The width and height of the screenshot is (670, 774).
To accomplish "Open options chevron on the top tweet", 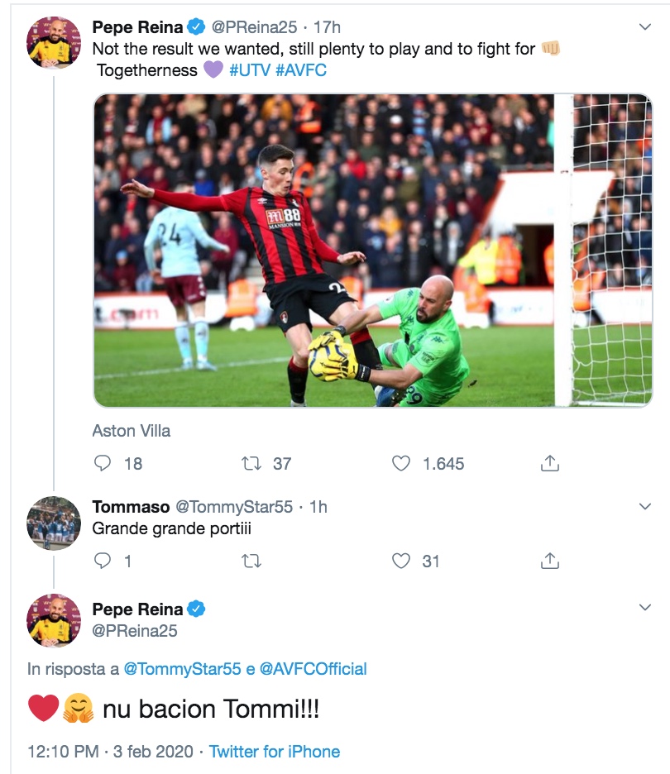I will [645, 27].
